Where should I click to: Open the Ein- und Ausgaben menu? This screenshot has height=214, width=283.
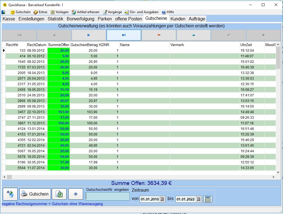pos(142,12)
